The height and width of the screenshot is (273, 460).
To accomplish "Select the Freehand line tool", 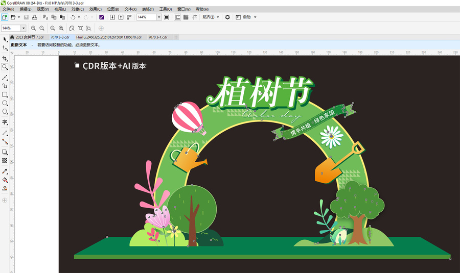I will tap(5, 78).
